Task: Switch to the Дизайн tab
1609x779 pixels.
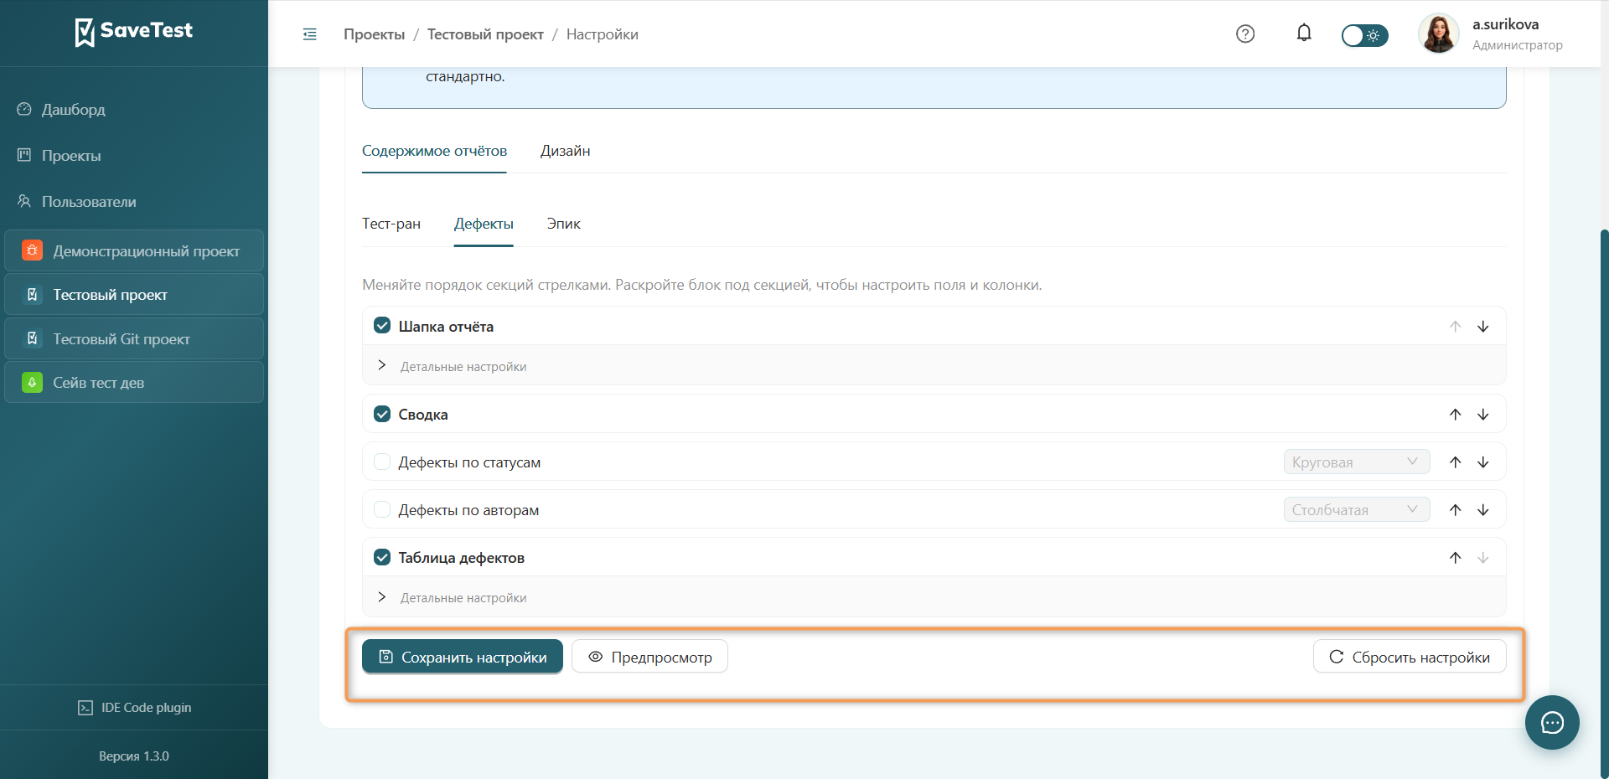Action: point(565,151)
